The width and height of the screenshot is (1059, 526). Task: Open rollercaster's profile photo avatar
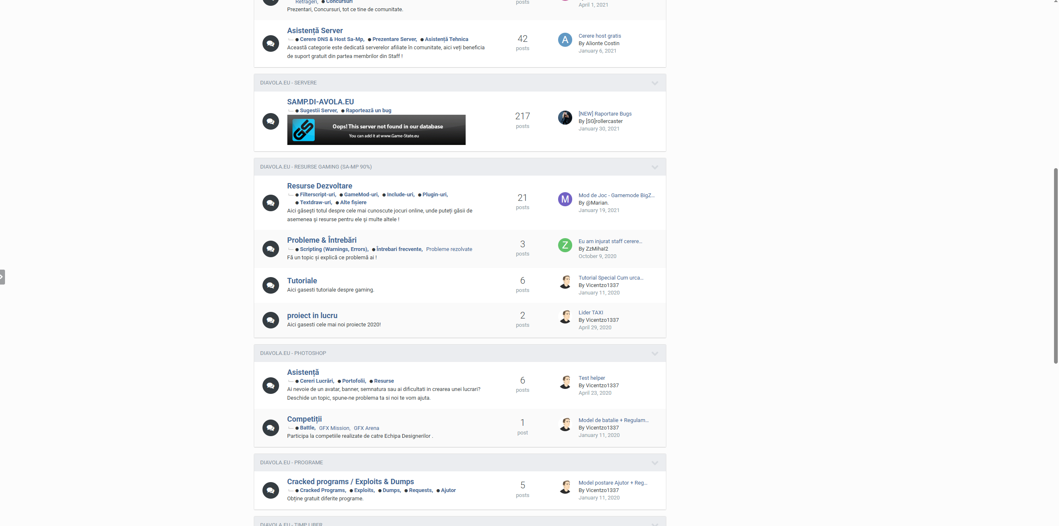click(565, 118)
